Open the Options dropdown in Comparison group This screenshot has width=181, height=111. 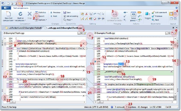coord(41,20)
